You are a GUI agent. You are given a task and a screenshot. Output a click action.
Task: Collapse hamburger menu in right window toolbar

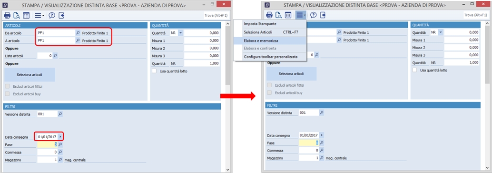(x=301, y=15)
